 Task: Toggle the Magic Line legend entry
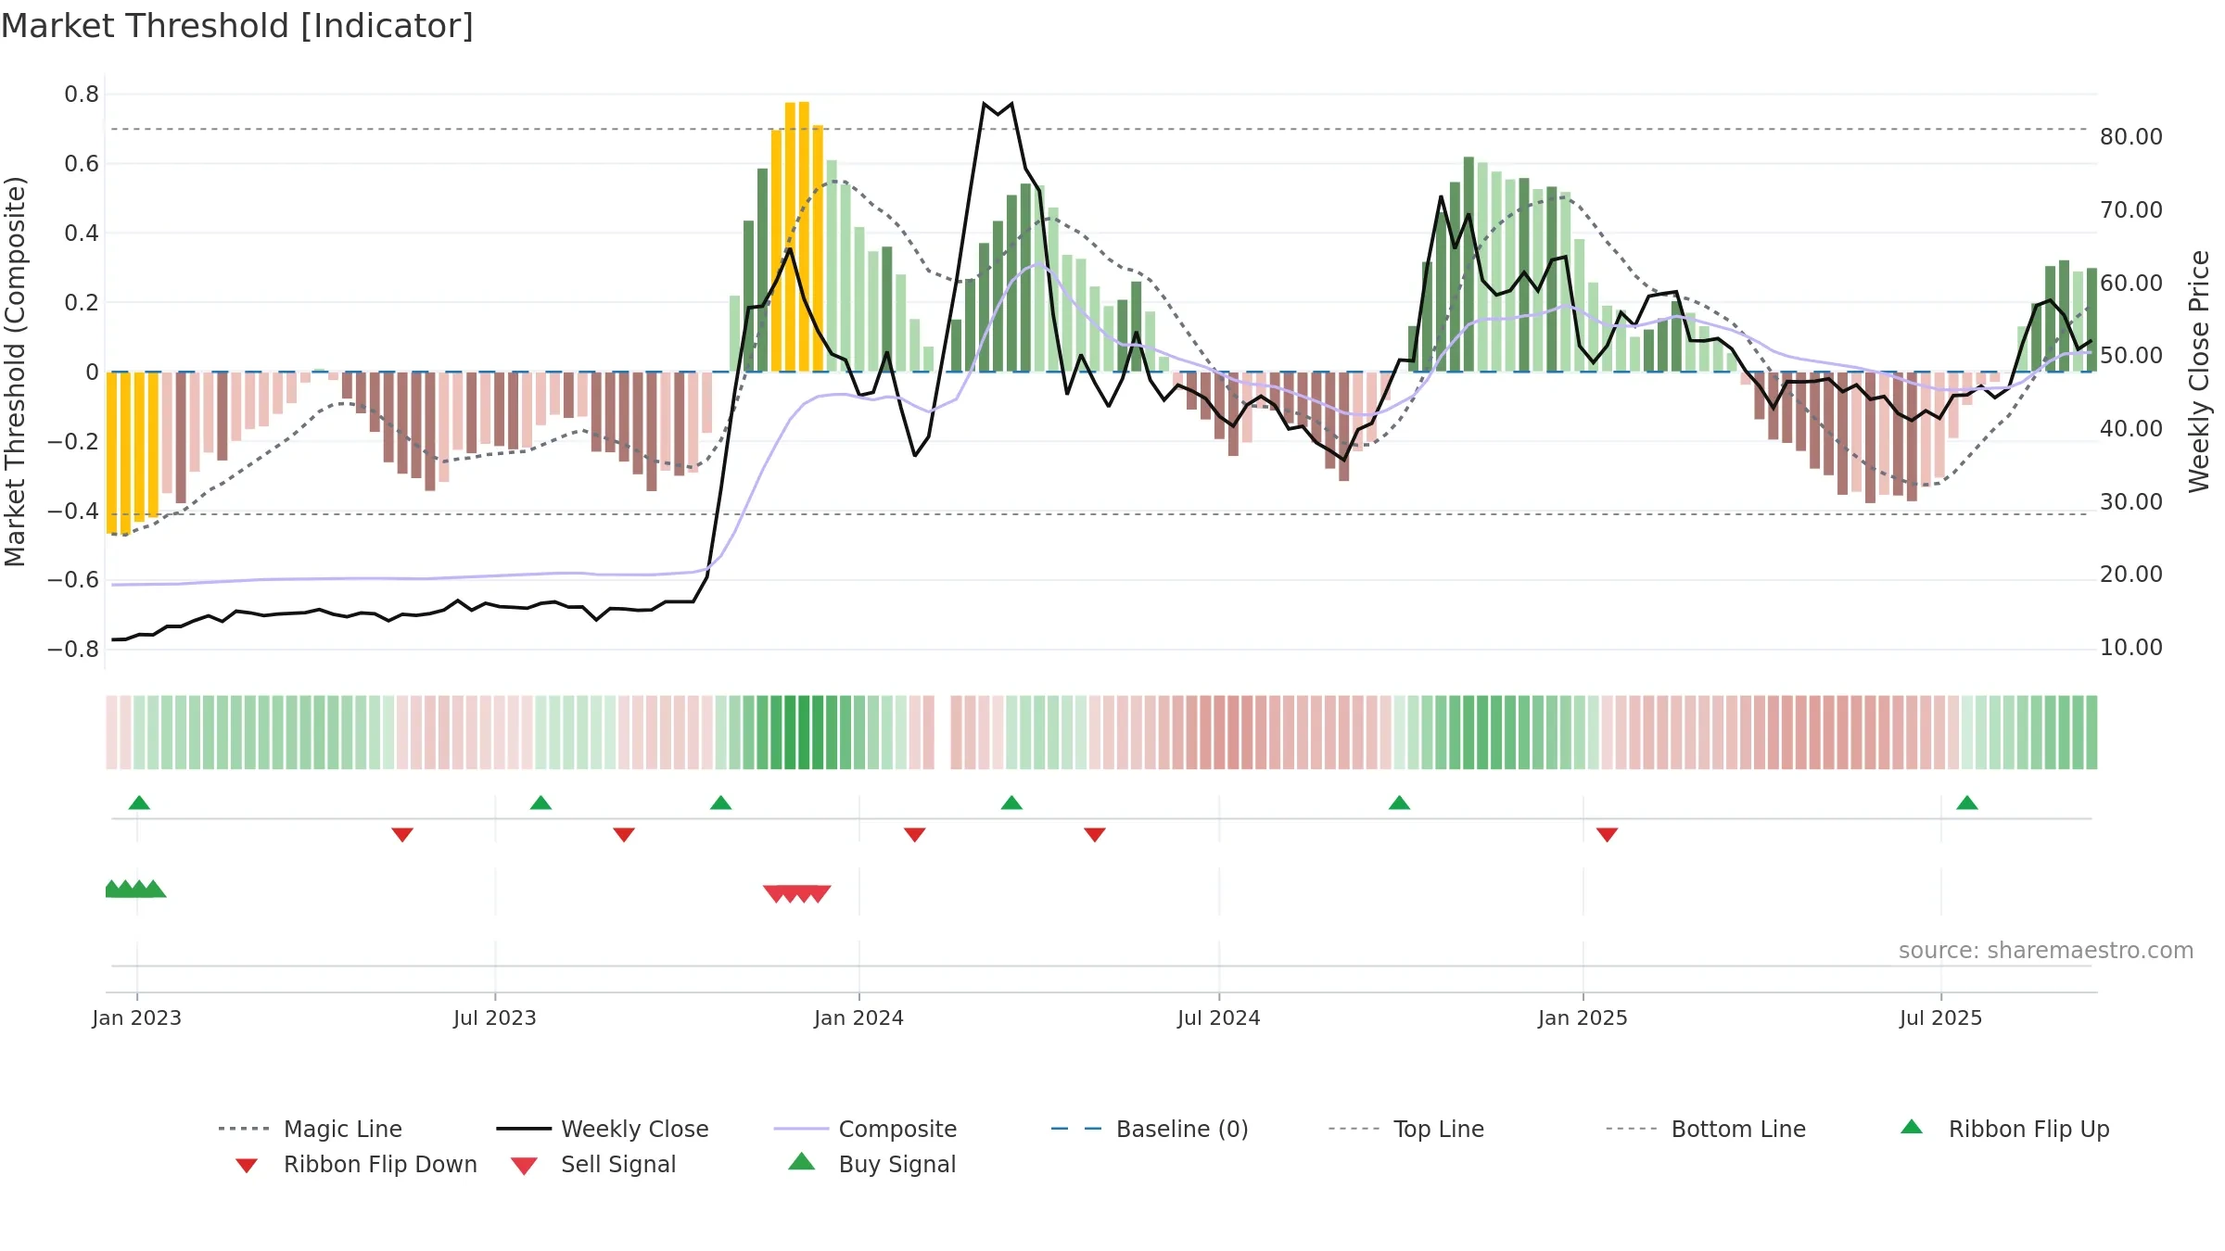311,1129
